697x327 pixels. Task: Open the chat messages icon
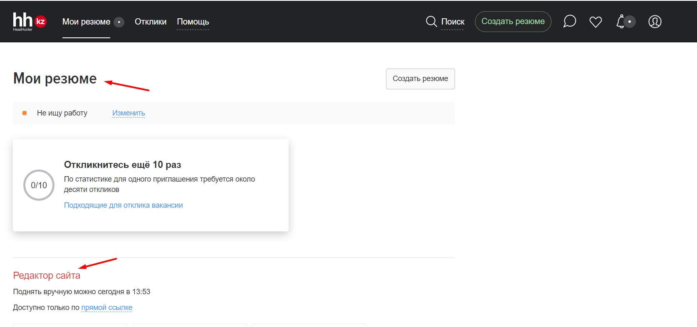point(569,22)
